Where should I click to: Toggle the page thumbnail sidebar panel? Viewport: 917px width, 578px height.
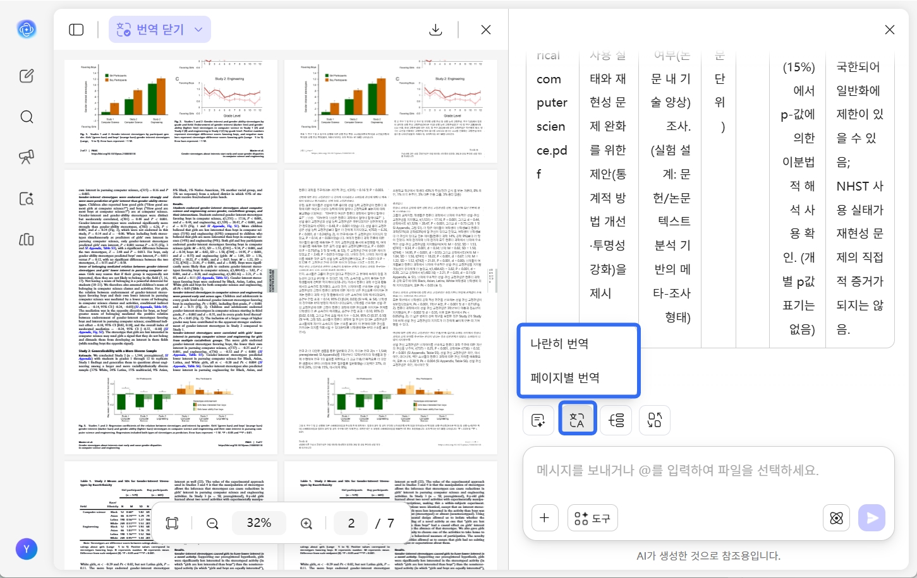click(76, 29)
